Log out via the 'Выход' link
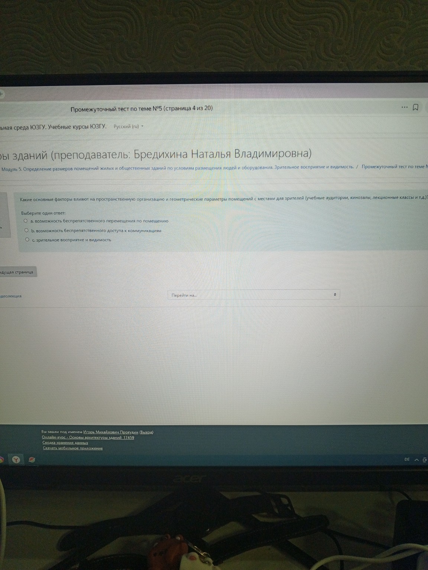Screen dimensions: 428x570 pos(147,432)
